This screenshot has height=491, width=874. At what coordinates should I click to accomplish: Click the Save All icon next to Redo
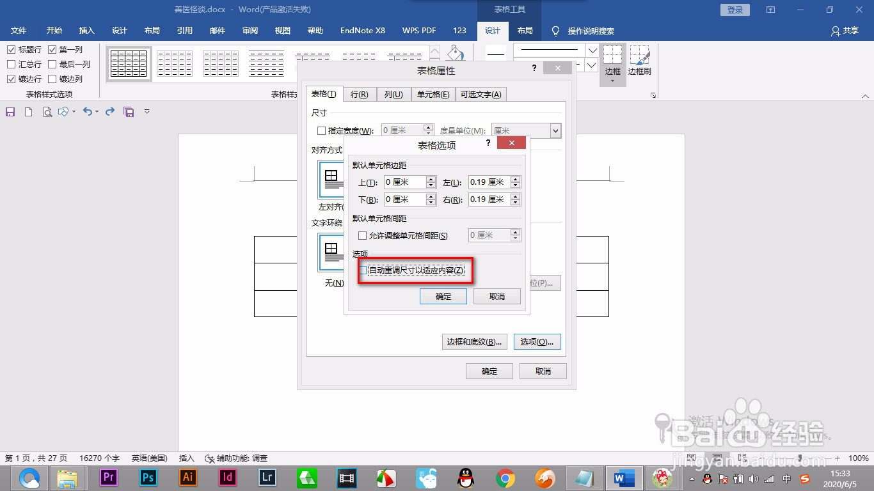129,112
